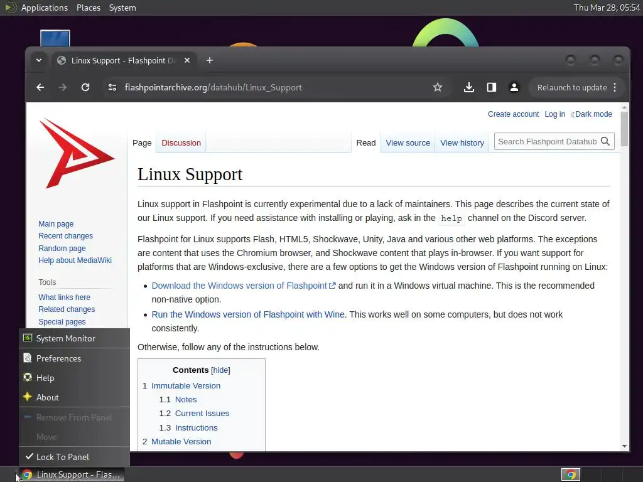This screenshot has height=482, width=643.
Task: Open the View source tab
Action: click(x=408, y=142)
